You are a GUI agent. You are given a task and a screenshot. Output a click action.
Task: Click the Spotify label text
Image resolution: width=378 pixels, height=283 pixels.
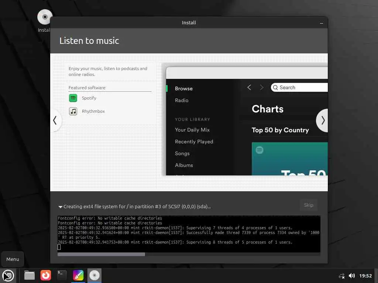coord(89,98)
